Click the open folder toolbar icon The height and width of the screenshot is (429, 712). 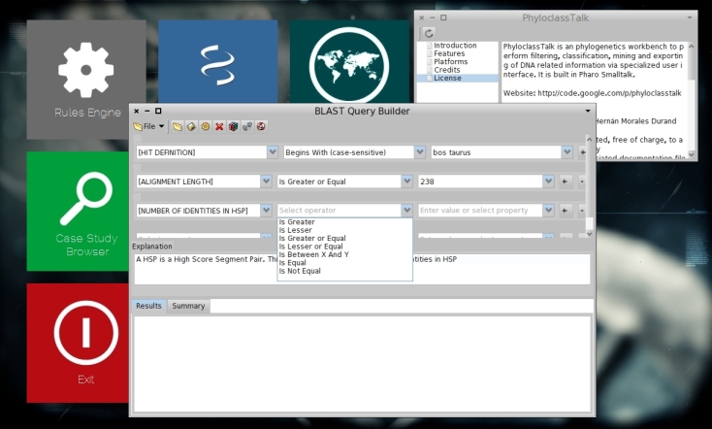178,126
